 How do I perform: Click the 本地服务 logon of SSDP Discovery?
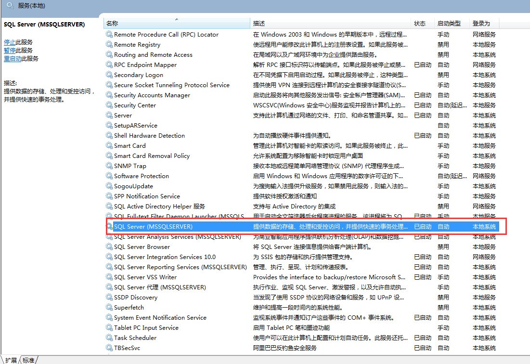pos(484,297)
